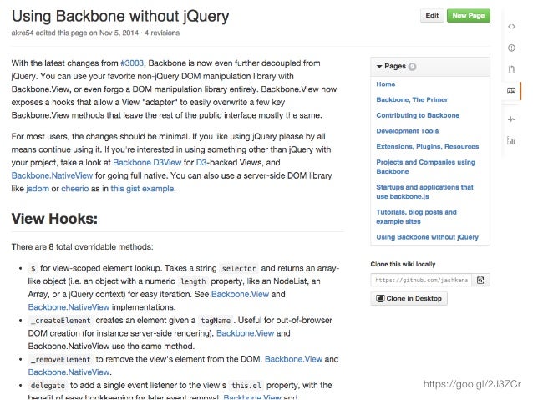Click the Clone in Desktop button

click(x=408, y=298)
